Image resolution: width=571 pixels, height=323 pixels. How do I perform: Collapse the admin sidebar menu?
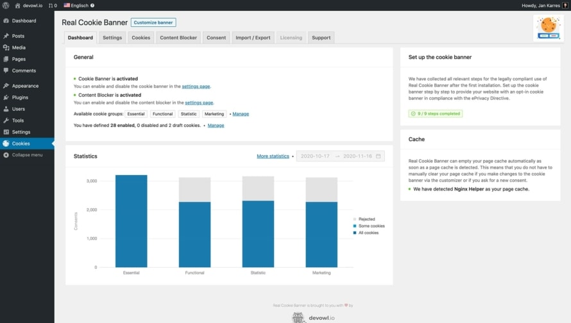coord(27,155)
